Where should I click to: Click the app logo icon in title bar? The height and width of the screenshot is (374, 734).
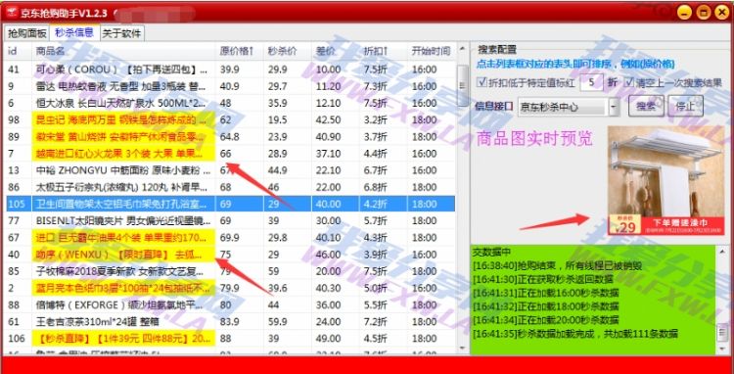[12, 12]
